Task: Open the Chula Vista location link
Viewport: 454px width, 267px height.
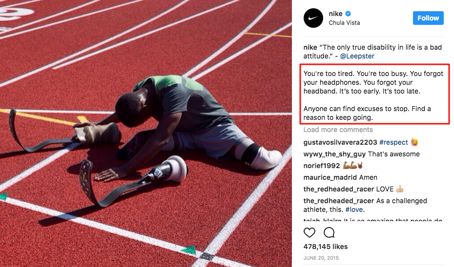Action: click(x=344, y=23)
